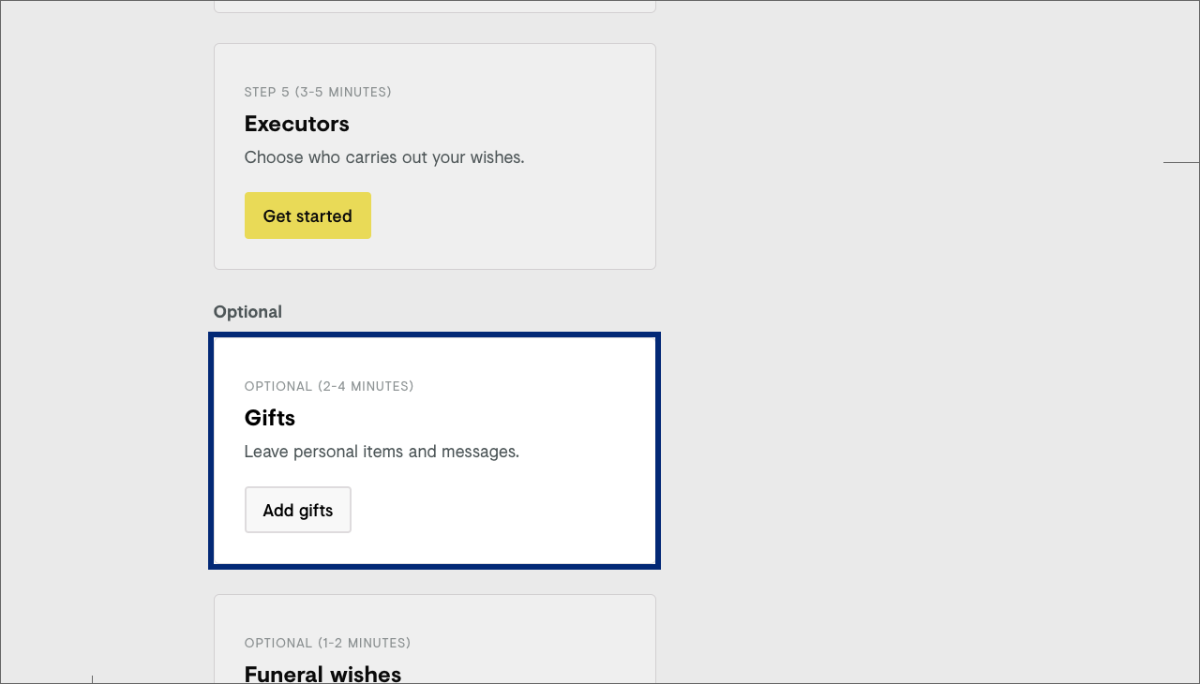Click the yellow Get started button
The height and width of the screenshot is (684, 1200).
click(307, 216)
